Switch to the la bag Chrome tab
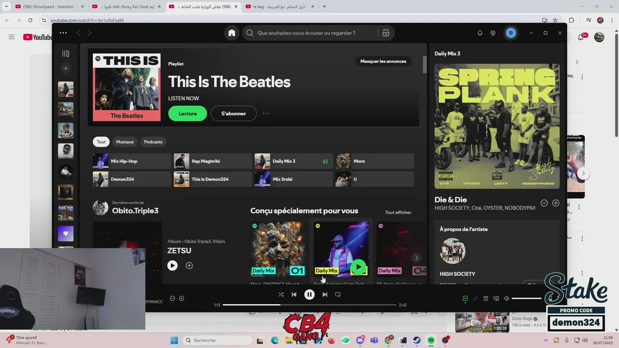The height and width of the screenshot is (348, 619). click(280, 7)
